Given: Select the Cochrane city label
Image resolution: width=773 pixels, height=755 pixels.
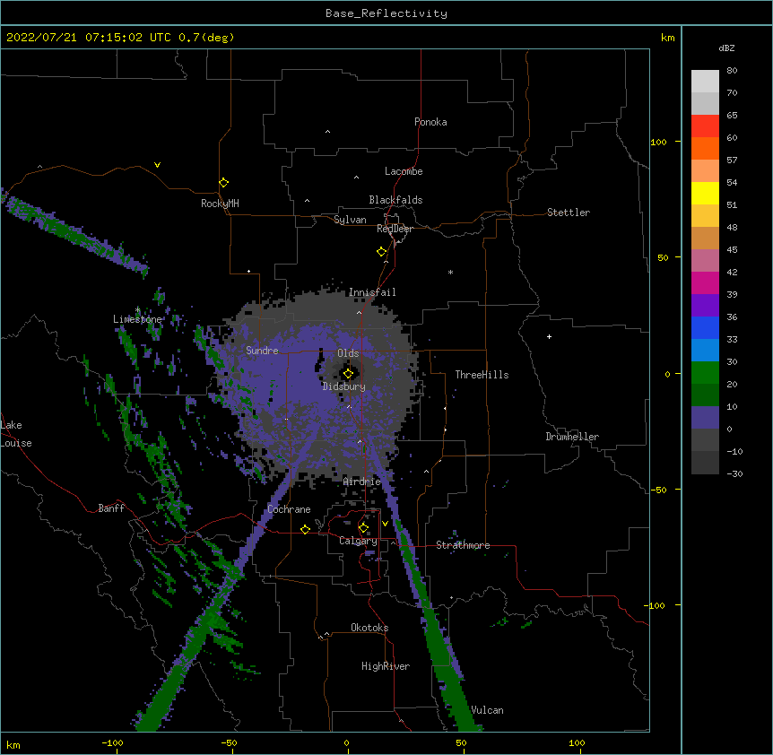Looking at the screenshot, I should (x=289, y=509).
